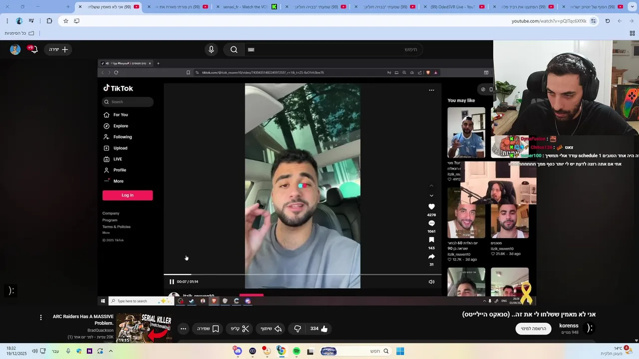Viewport: 639px width, 359px height.
Task: Switch to the חן פורתי מארח tab
Action: [178, 7]
